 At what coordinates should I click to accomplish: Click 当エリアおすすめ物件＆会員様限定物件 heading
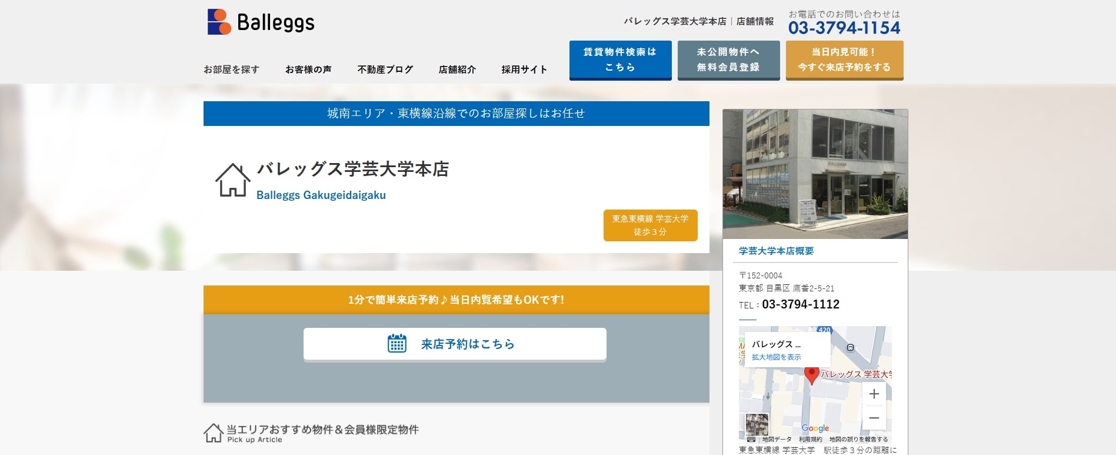pyautogui.click(x=323, y=430)
